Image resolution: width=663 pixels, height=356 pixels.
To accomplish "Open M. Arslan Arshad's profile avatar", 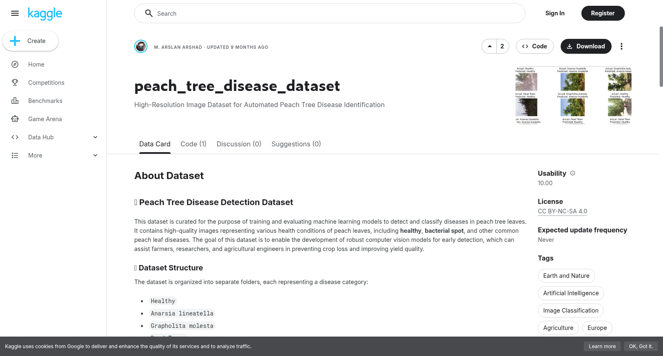I will tap(141, 46).
